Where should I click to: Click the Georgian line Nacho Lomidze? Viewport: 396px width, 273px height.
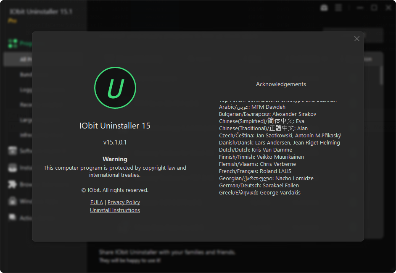tap(266, 178)
